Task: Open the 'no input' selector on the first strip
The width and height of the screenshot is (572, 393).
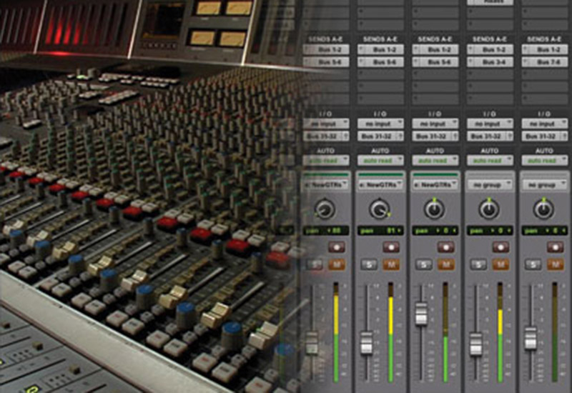Action: tap(326, 124)
